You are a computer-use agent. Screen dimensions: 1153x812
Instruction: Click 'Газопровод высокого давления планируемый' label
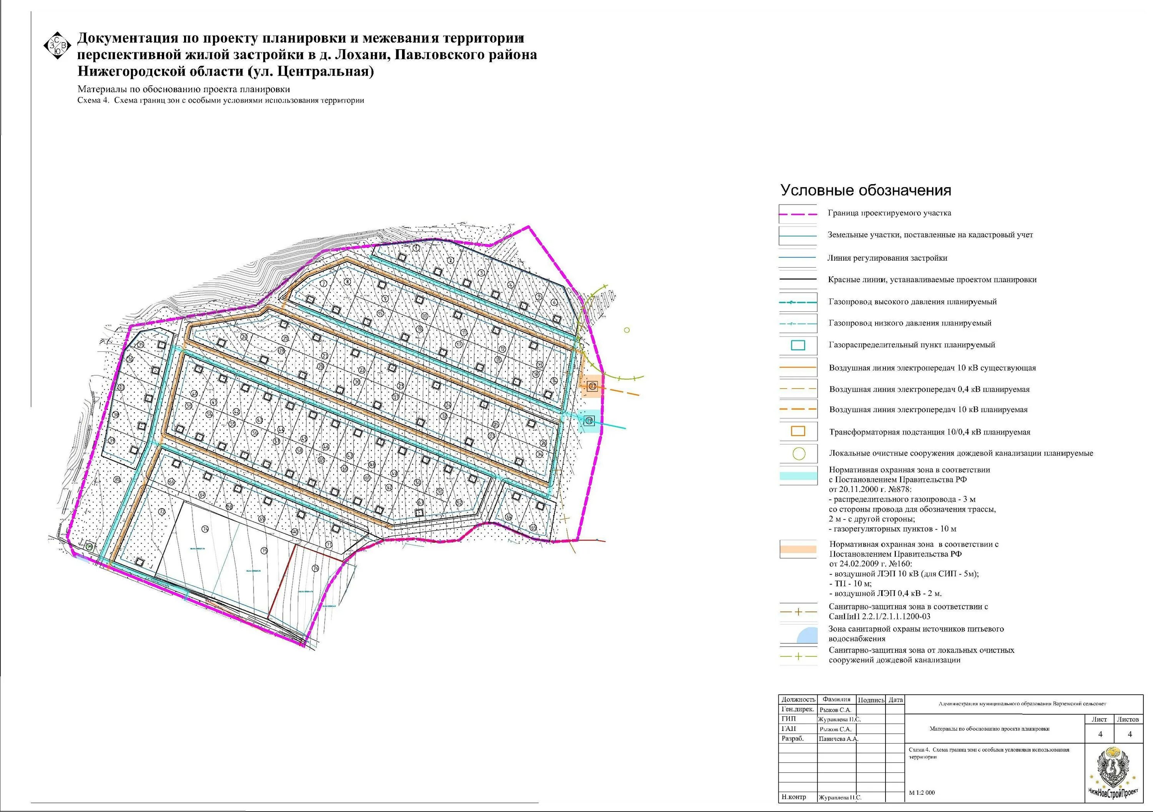point(912,302)
